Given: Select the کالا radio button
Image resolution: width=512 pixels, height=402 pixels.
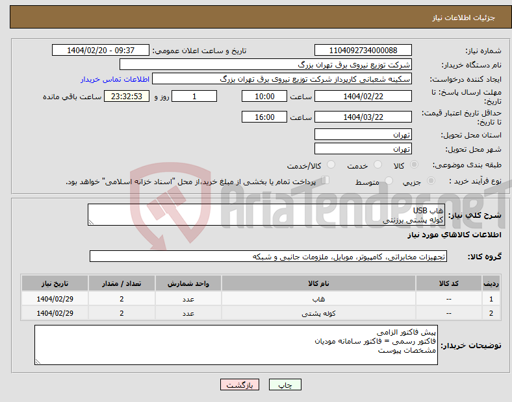Looking at the screenshot, I should (414, 165).
